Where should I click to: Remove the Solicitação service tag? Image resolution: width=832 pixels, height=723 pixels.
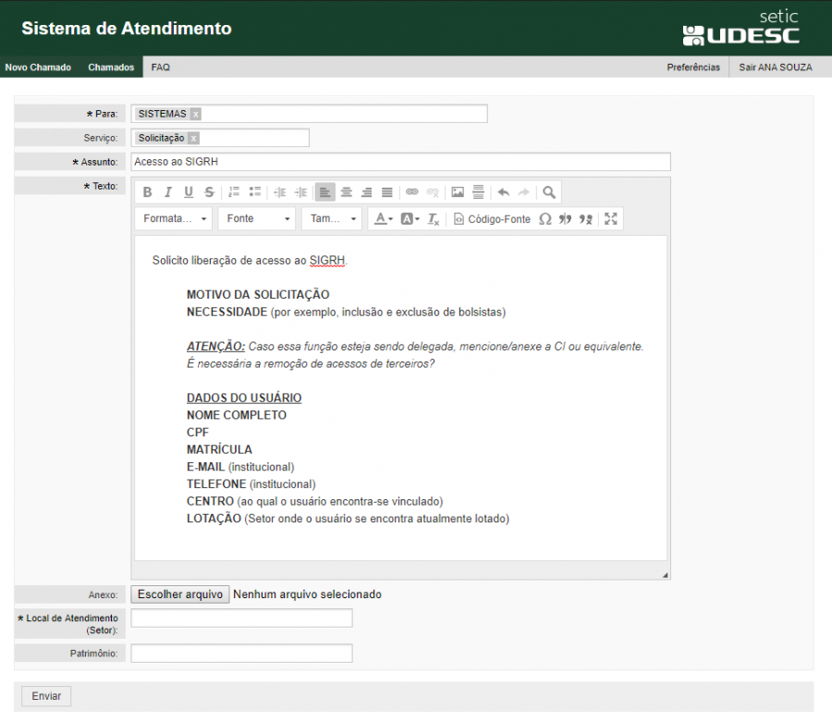click(x=194, y=138)
